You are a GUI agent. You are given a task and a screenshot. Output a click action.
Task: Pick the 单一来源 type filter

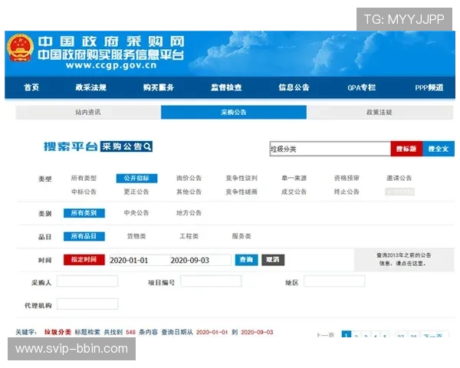pyautogui.click(x=294, y=178)
